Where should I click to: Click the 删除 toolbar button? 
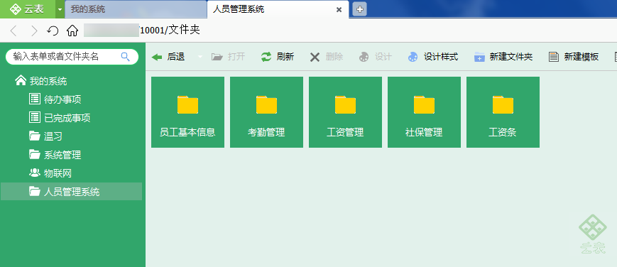coord(326,57)
